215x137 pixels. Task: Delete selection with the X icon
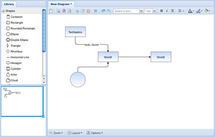96,11
